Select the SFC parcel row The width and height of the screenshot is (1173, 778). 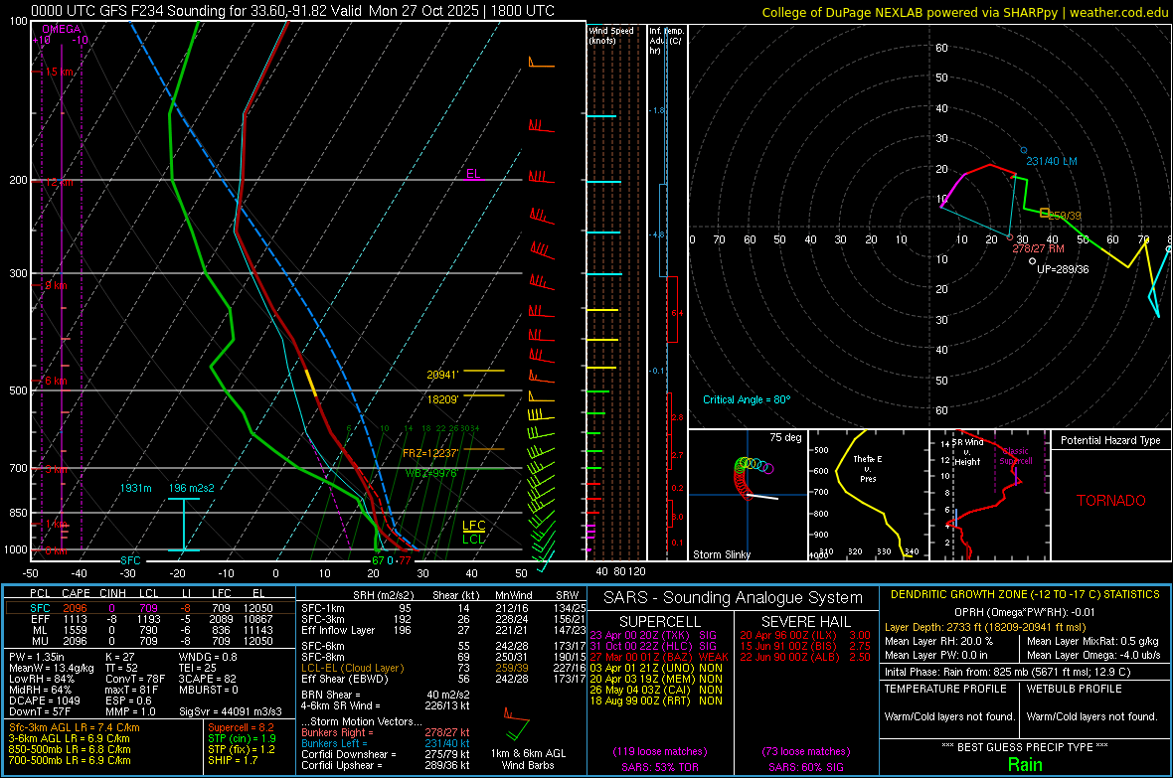[150, 608]
